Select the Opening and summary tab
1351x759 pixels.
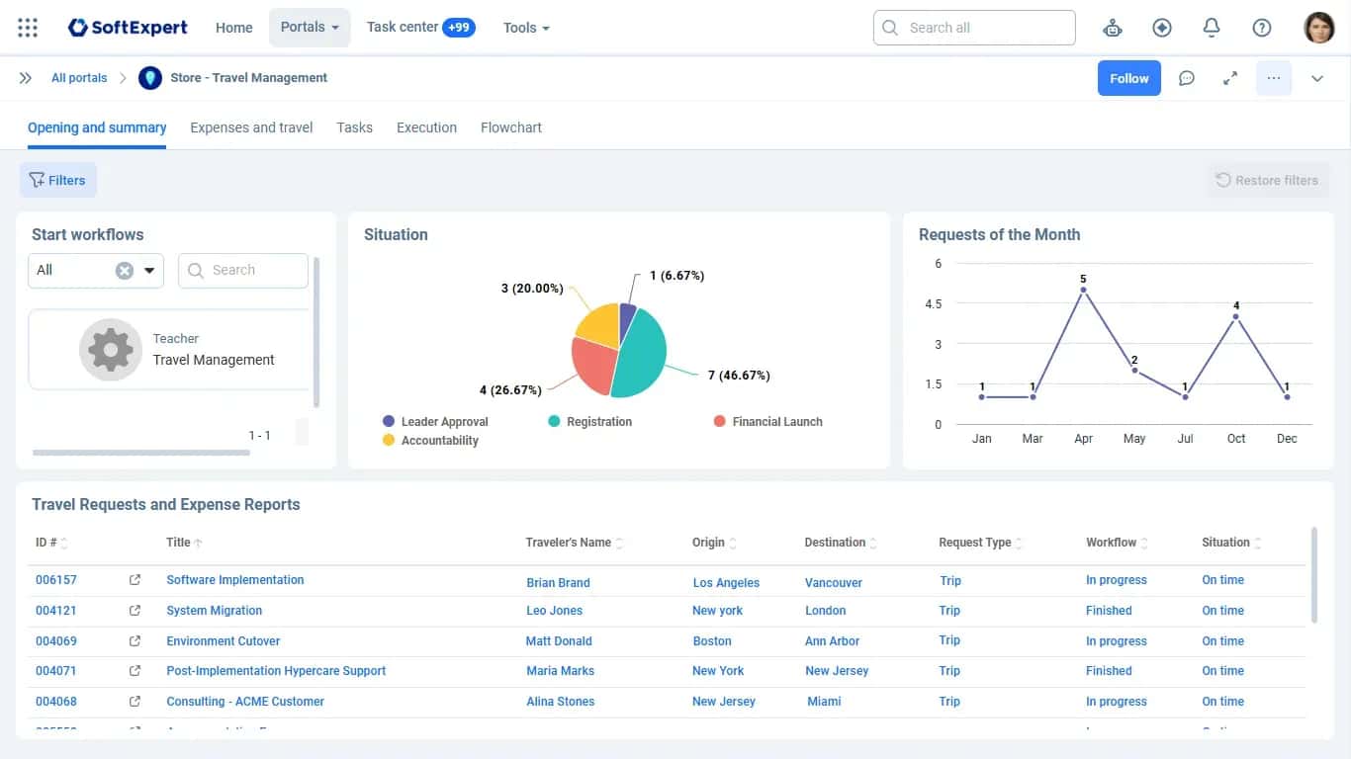(97, 127)
